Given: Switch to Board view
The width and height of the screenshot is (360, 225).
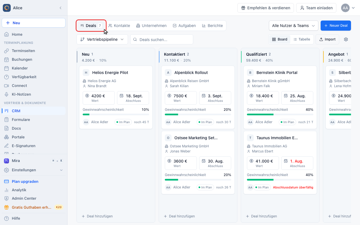Looking at the screenshot, I should click(x=280, y=39).
